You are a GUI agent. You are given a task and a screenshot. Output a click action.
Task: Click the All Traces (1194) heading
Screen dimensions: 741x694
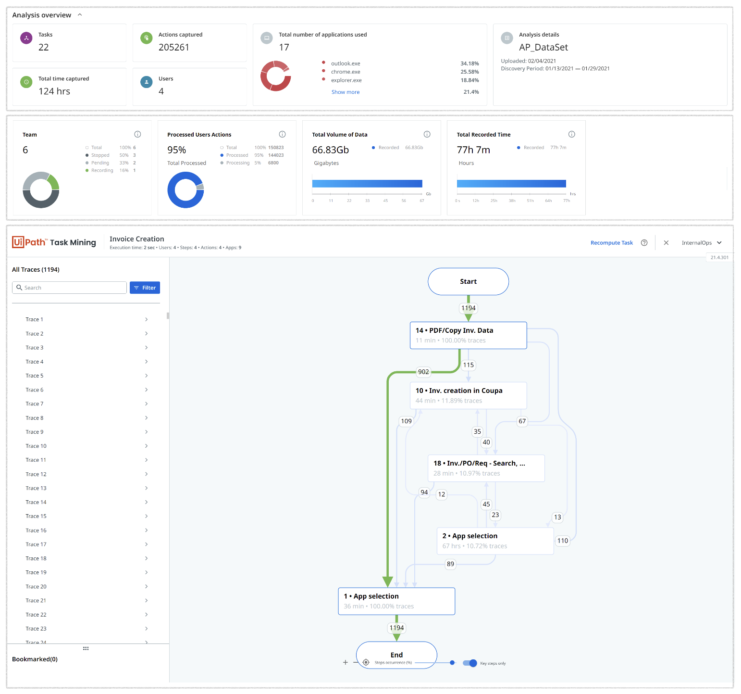click(x=36, y=270)
